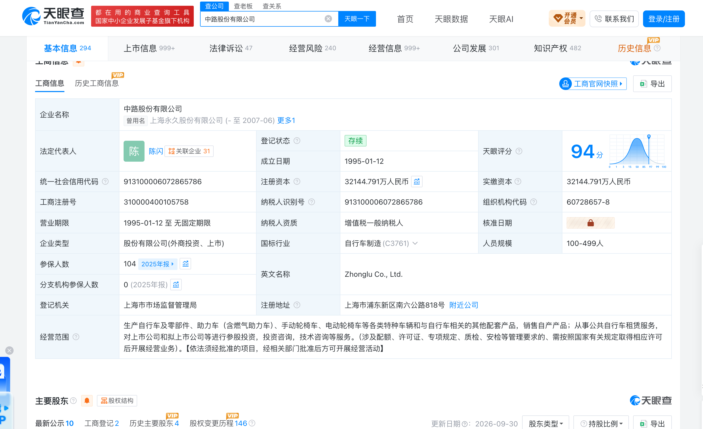Screen dimensions: 703x429
Task: Click help icon beside 登记状态
Action: (x=297, y=141)
